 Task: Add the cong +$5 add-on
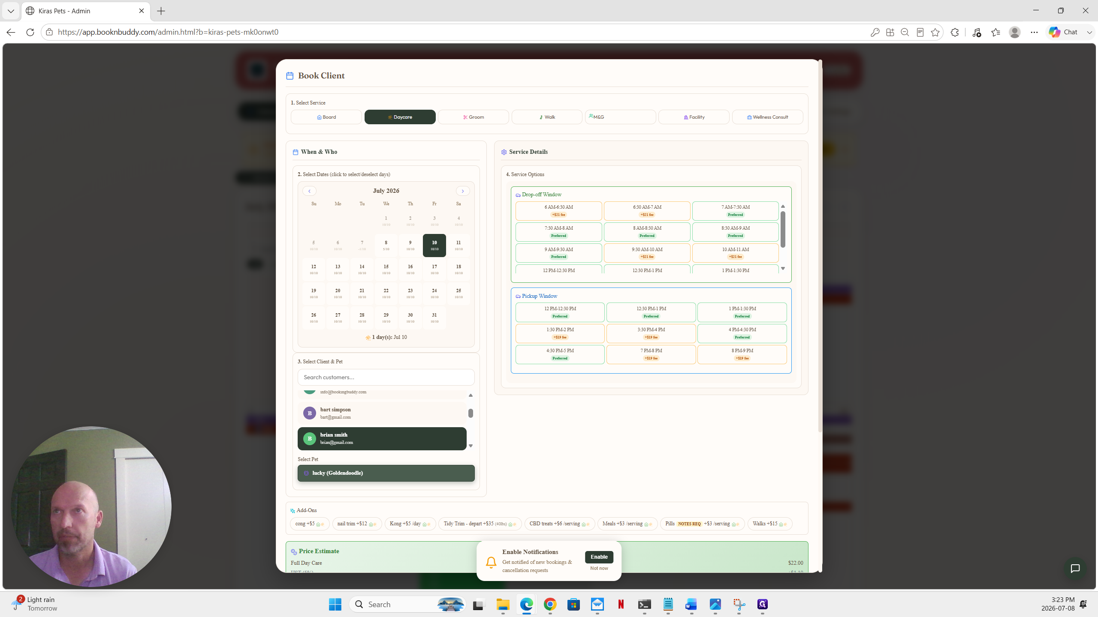tap(310, 524)
